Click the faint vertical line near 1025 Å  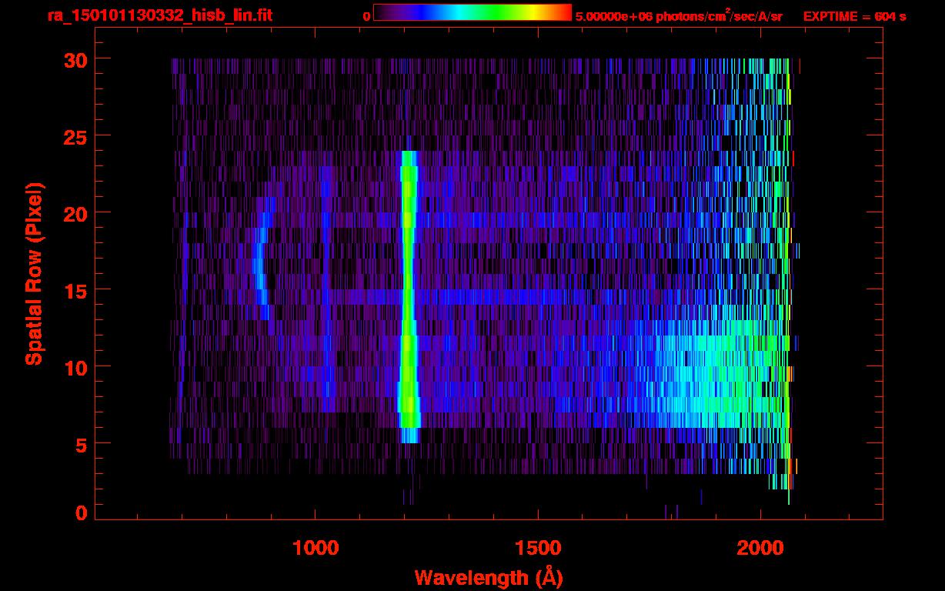click(x=326, y=254)
